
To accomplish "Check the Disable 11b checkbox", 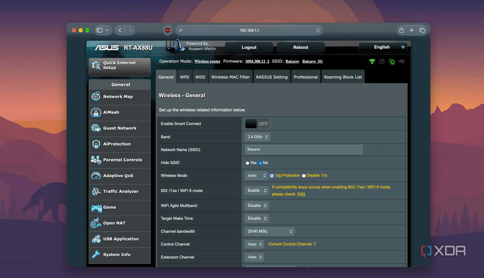I will [304, 176].
